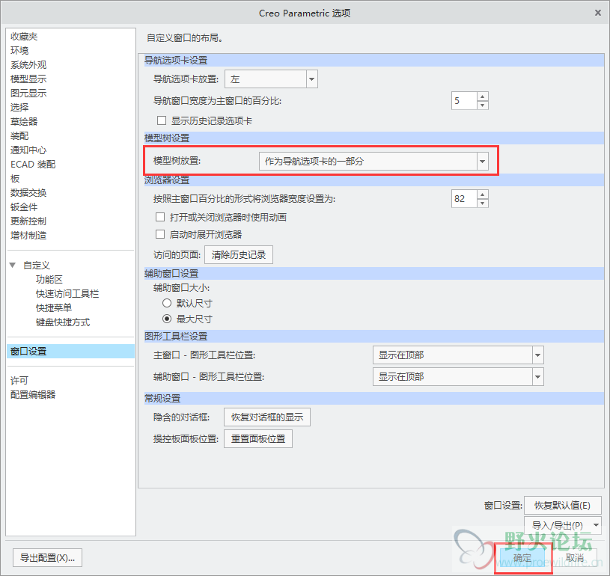Open 主窗口 图形工具栏位置 dropdown

pos(458,355)
